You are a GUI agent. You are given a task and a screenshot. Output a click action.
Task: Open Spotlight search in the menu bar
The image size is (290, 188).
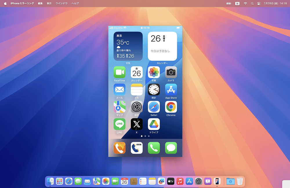pyautogui.click(x=252, y=3)
